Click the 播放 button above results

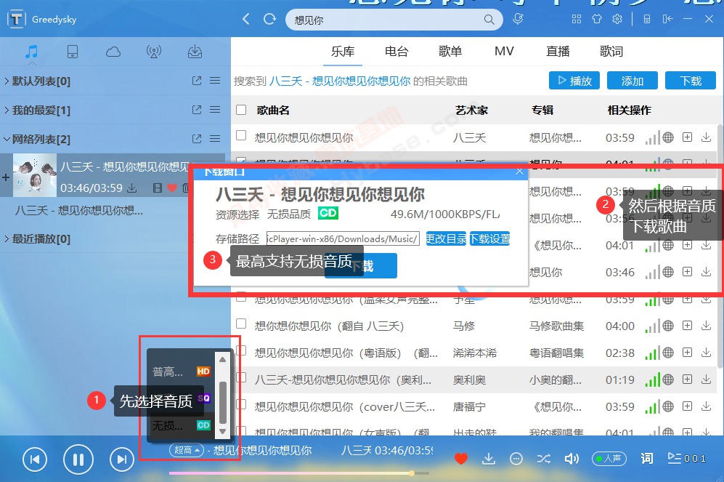574,81
